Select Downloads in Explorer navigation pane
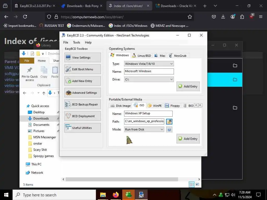Viewport: 267px width, 200px height. coord(39,118)
